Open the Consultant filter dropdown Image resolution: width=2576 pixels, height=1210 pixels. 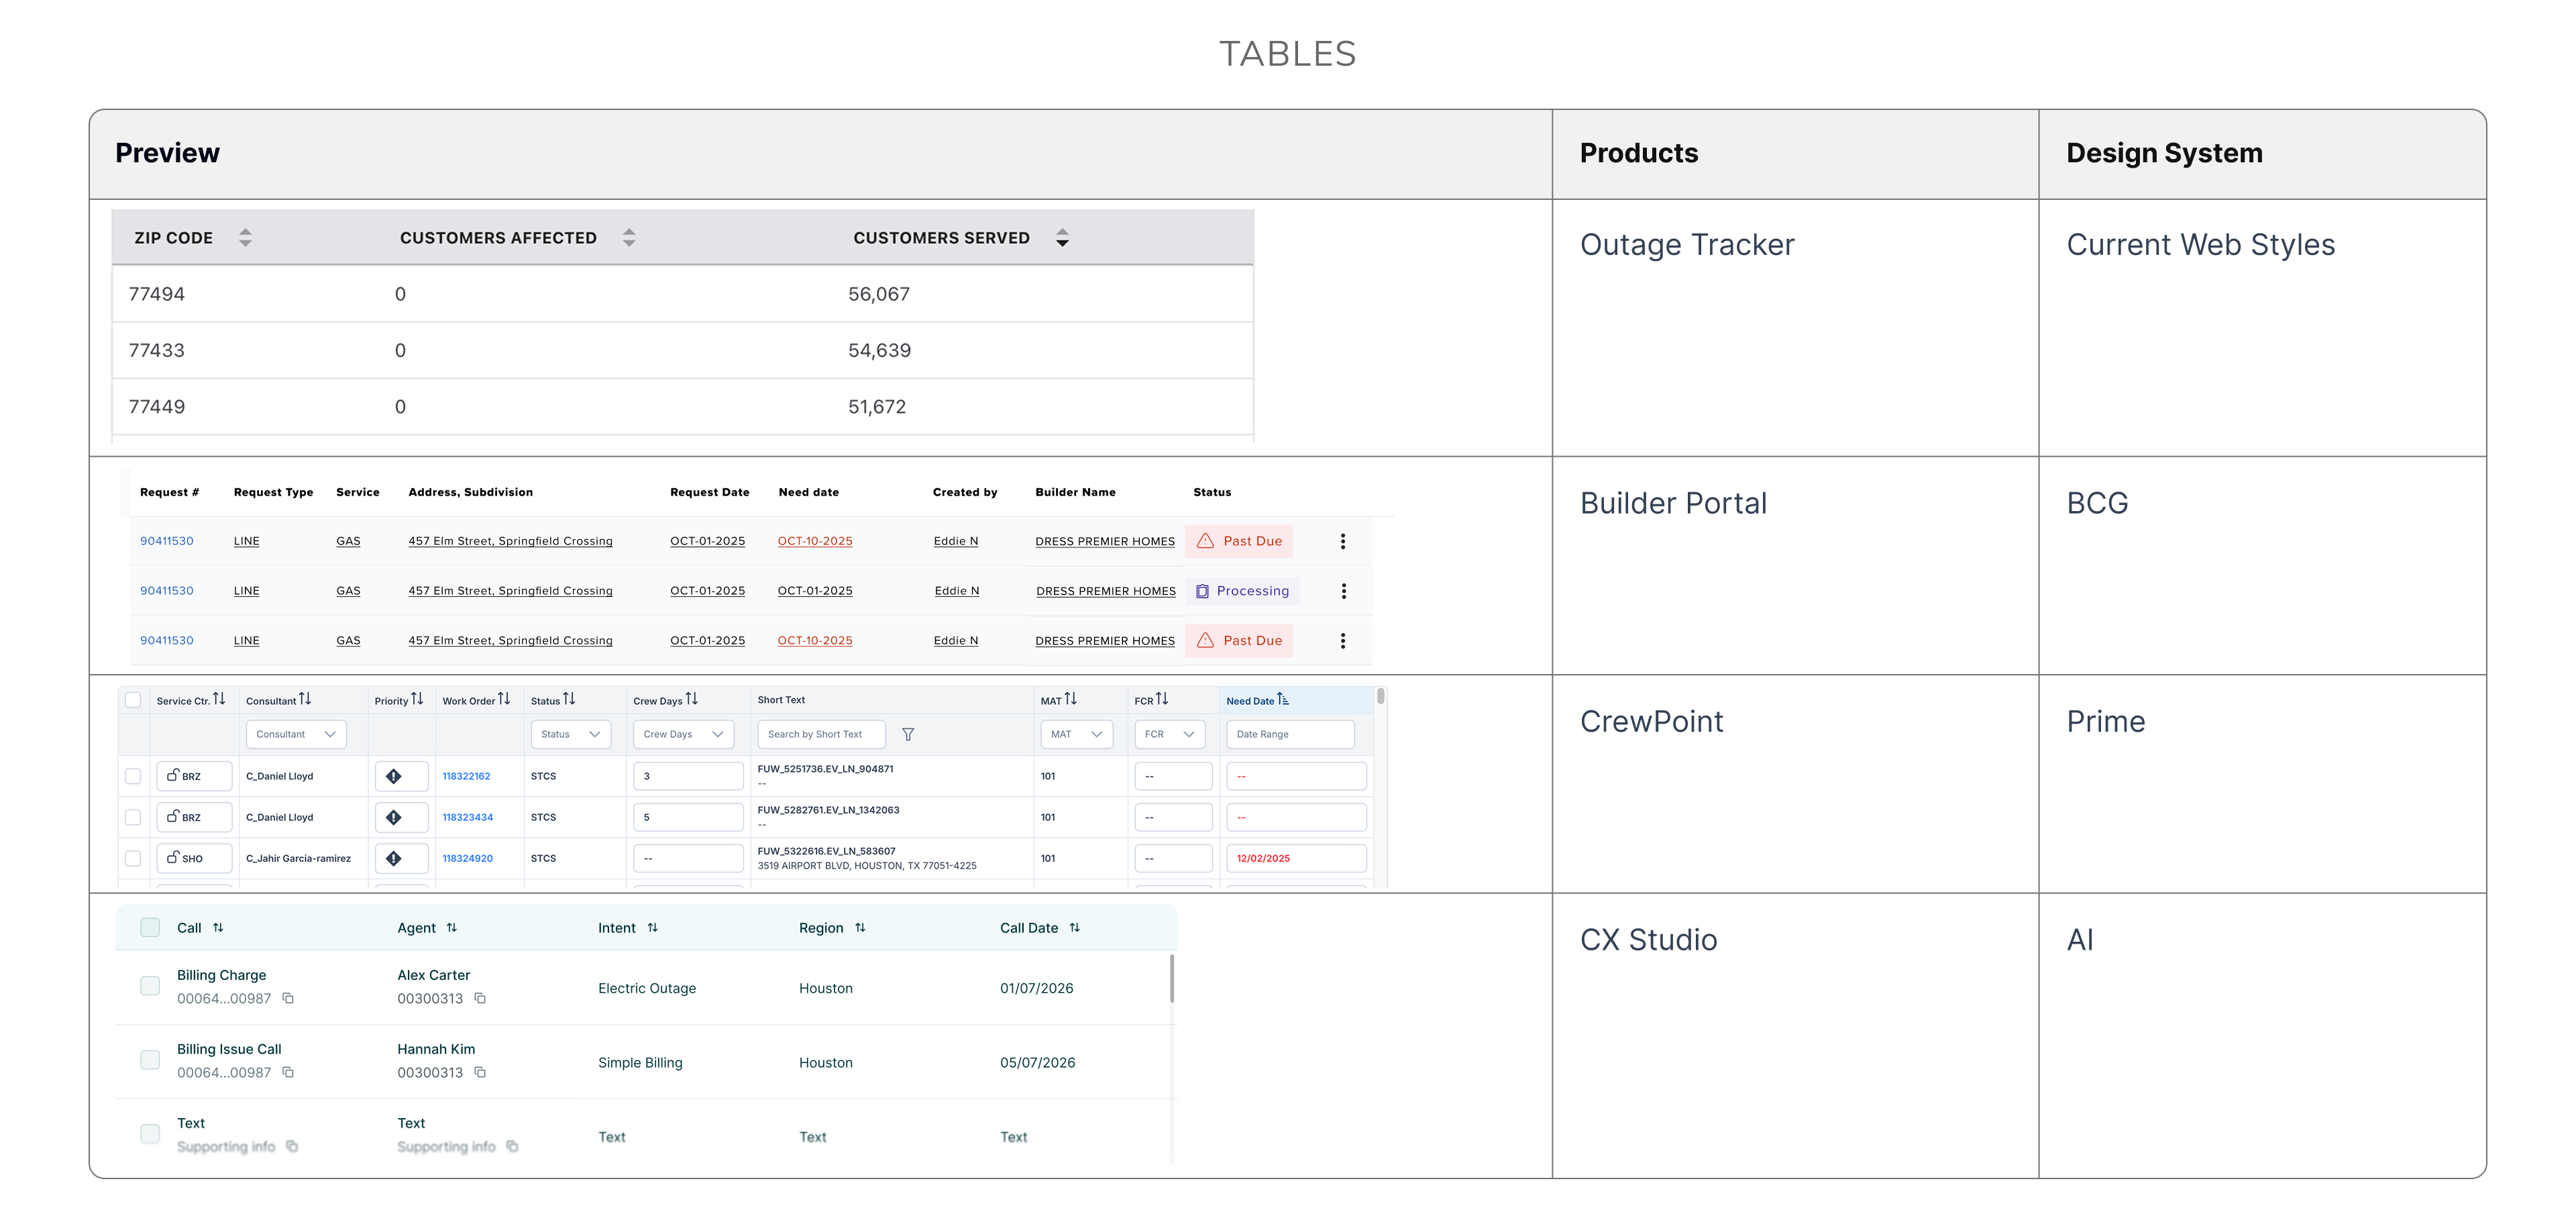[x=296, y=734]
